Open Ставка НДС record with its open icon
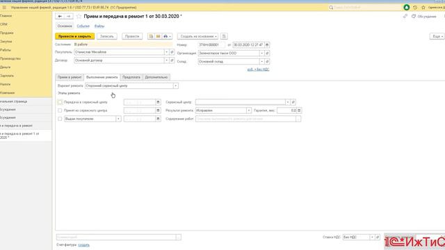Image resolution: width=445 pixels, height=250 pixels. [378, 237]
